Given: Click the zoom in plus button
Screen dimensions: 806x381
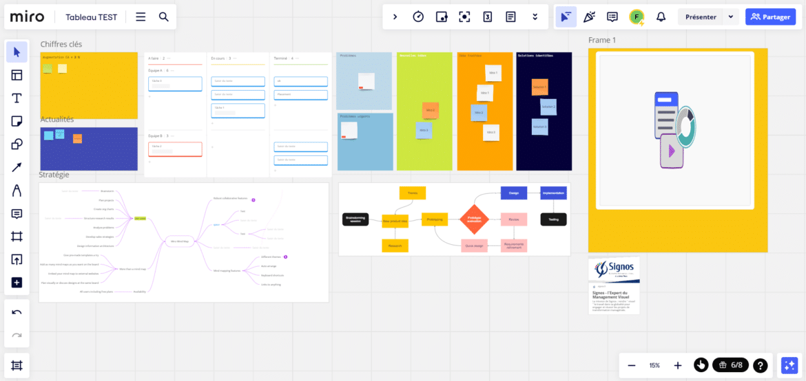Looking at the screenshot, I should click(677, 365).
